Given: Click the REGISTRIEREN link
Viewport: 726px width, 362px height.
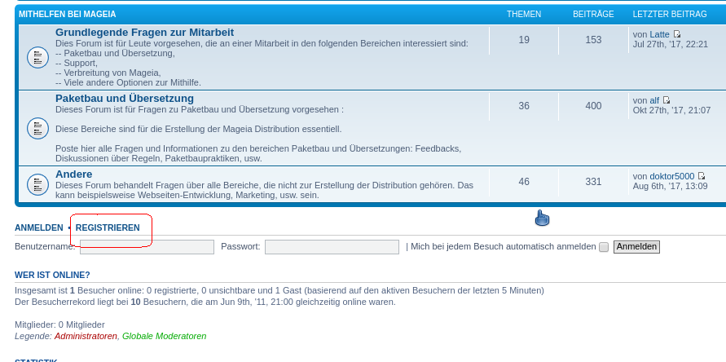Looking at the screenshot, I should click(108, 227).
